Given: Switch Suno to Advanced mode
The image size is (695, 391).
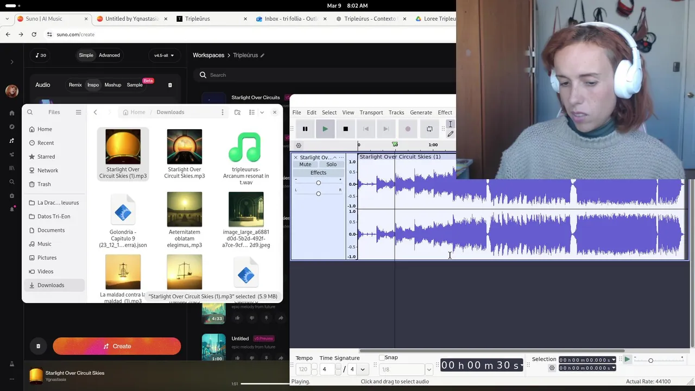Looking at the screenshot, I should coord(109,55).
